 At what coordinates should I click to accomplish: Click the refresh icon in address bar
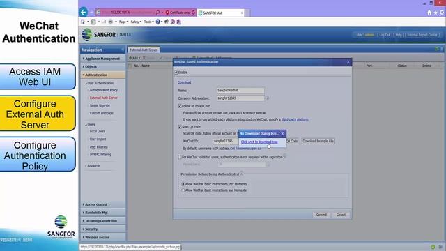point(194,13)
